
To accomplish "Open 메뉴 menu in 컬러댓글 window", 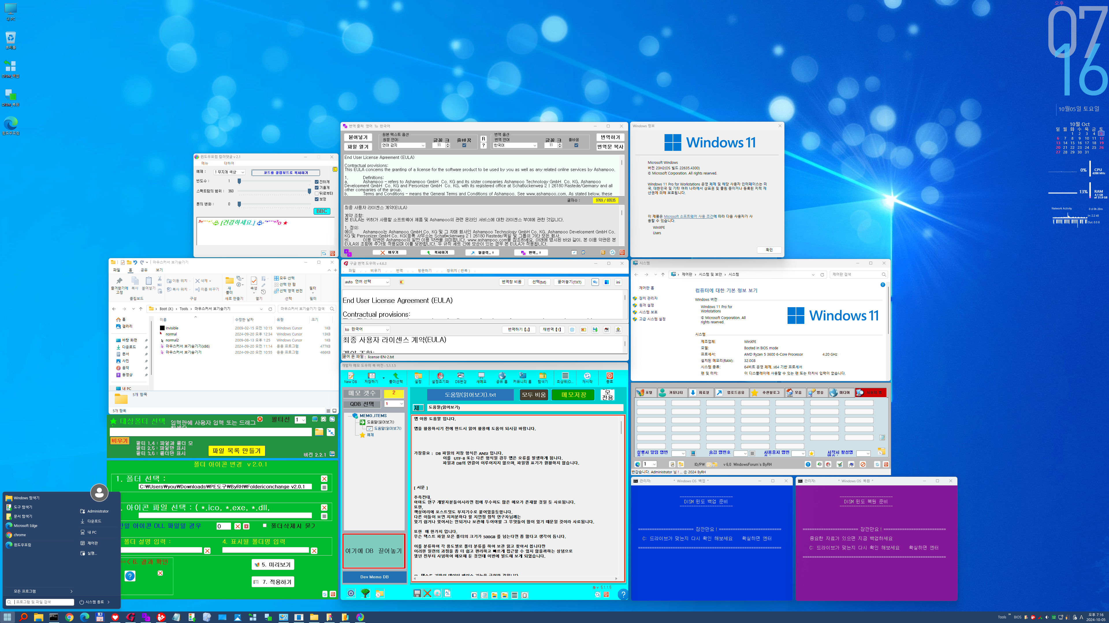I will coord(204,163).
